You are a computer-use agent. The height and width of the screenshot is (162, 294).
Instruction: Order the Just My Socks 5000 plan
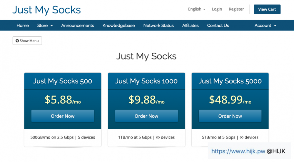[230, 116]
